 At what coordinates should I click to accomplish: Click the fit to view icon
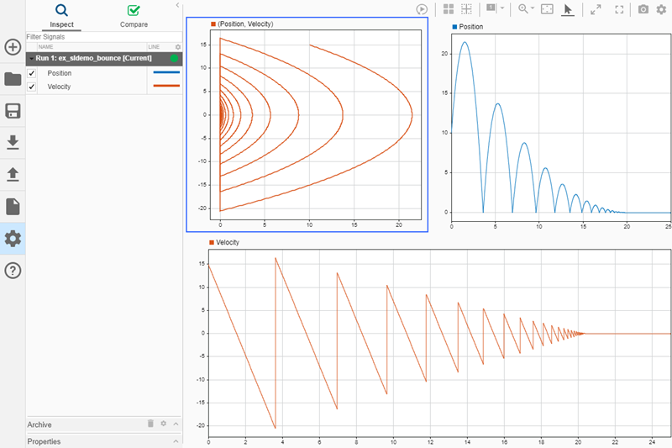pos(548,9)
